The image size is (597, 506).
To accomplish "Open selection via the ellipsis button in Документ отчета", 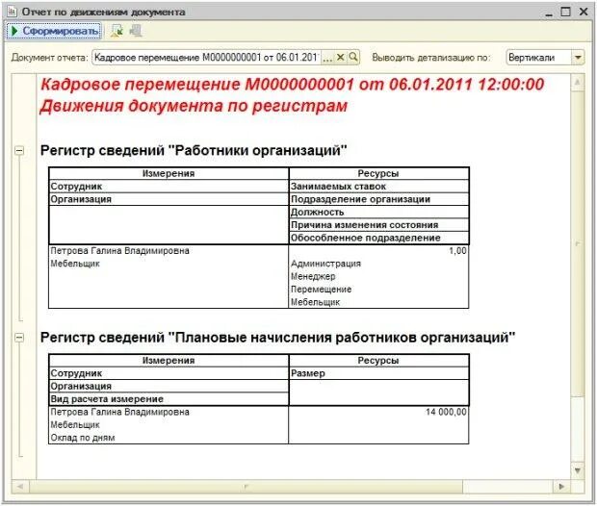I will pos(327,58).
